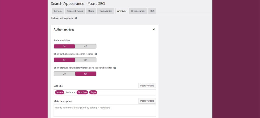
Task: Open the RSS tab
Action: (x=152, y=11)
